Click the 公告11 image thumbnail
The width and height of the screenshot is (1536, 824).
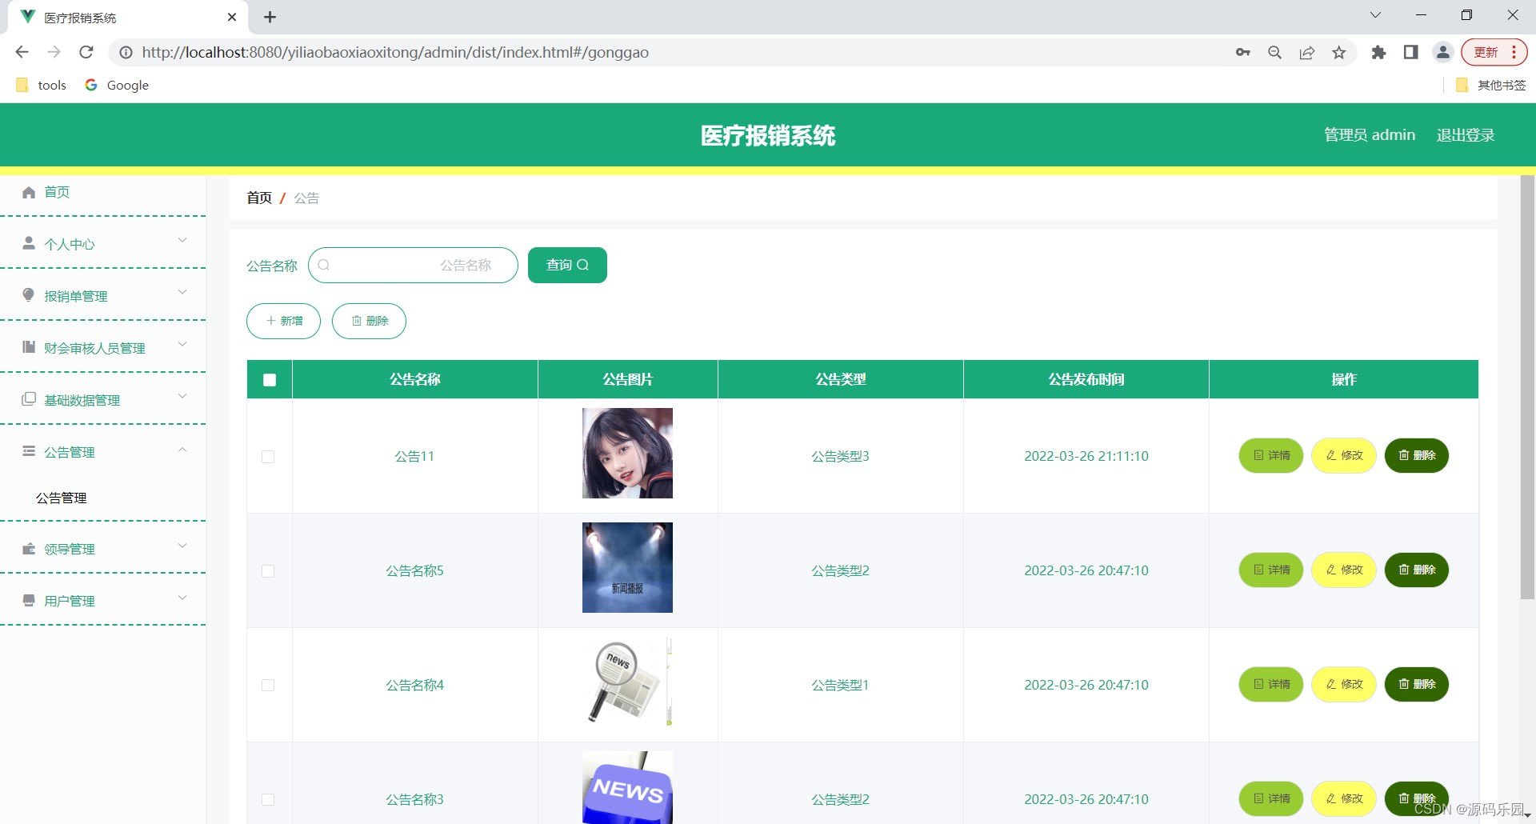627,453
